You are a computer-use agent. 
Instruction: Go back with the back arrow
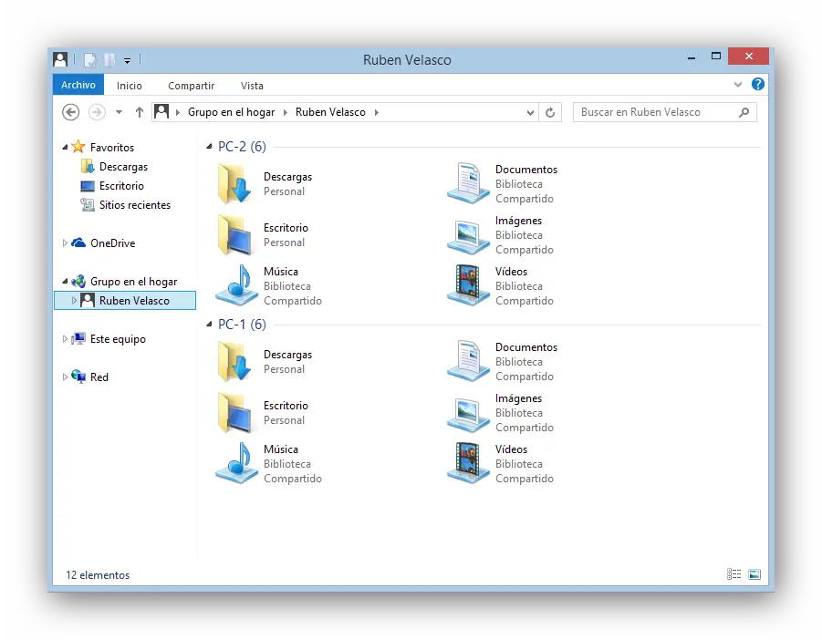click(x=71, y=112)
